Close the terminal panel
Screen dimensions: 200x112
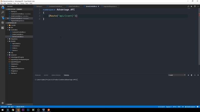coord(198,75)
